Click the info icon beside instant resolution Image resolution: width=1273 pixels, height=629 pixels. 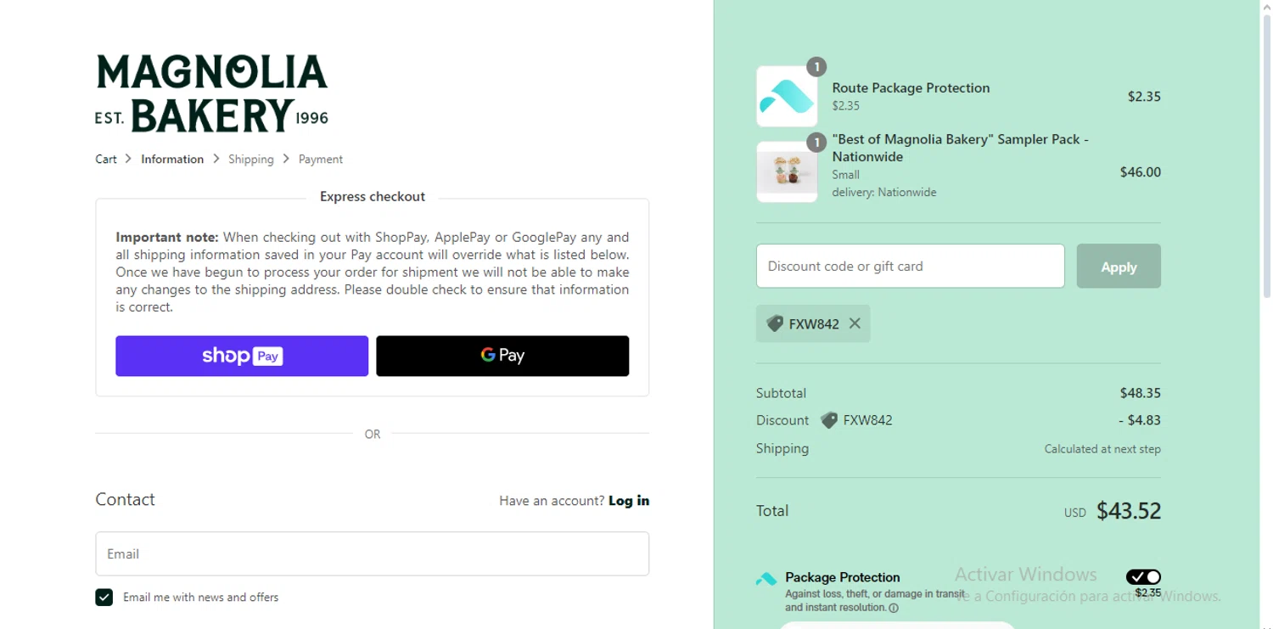[894, 608]
